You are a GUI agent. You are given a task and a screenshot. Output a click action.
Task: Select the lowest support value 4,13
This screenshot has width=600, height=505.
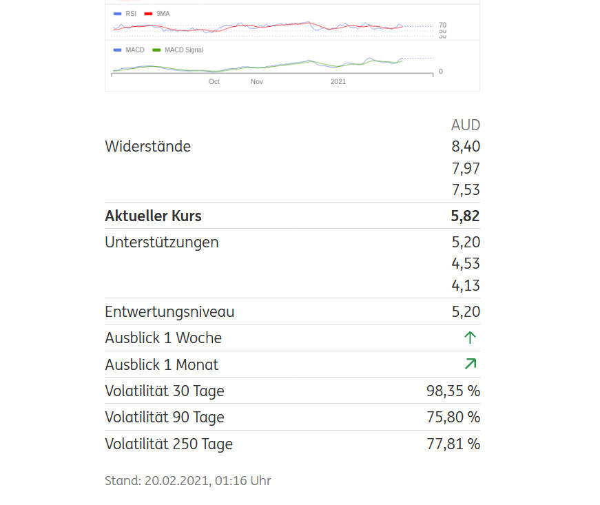click(466, 285)
